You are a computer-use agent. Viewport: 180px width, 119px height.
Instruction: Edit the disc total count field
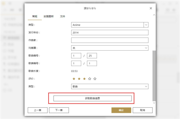[x=92, y=63]
